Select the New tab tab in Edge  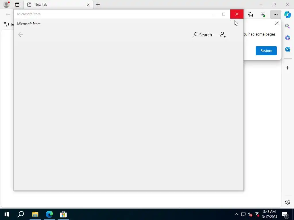point(58,5)
